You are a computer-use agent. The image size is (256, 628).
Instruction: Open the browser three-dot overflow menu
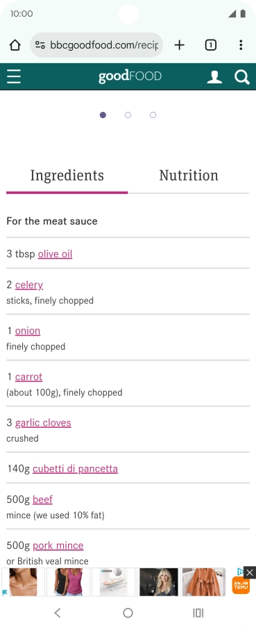point(241,45)
